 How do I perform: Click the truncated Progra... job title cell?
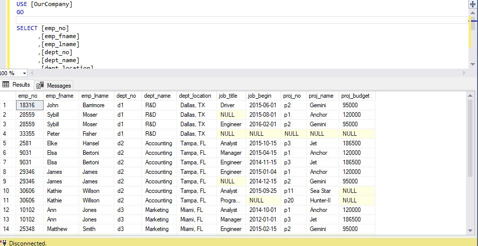[x=231, y=200]
